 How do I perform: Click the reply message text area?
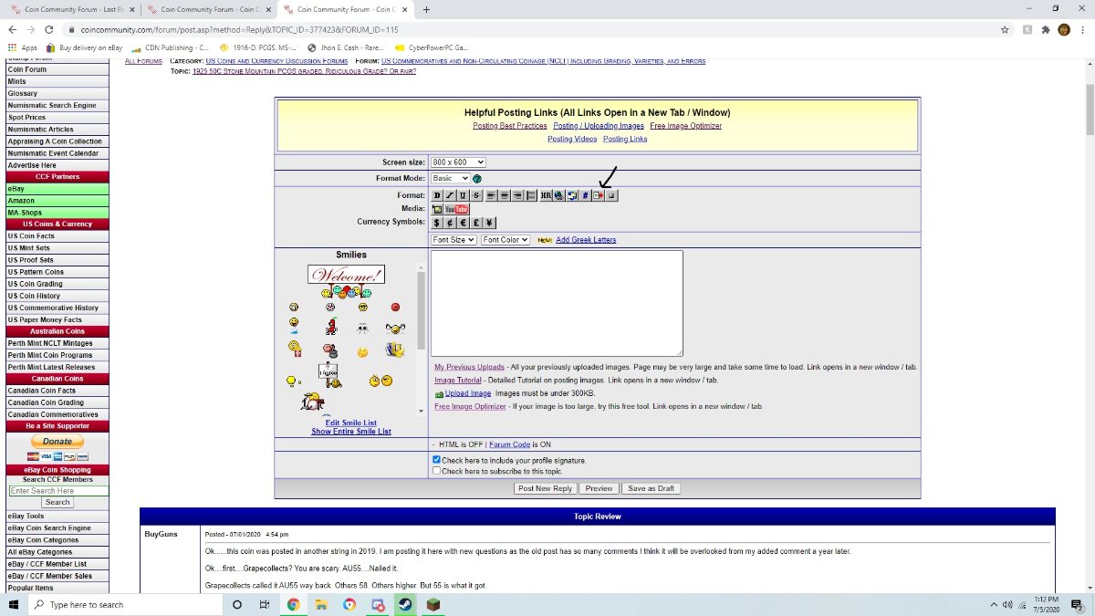(557, 303)
